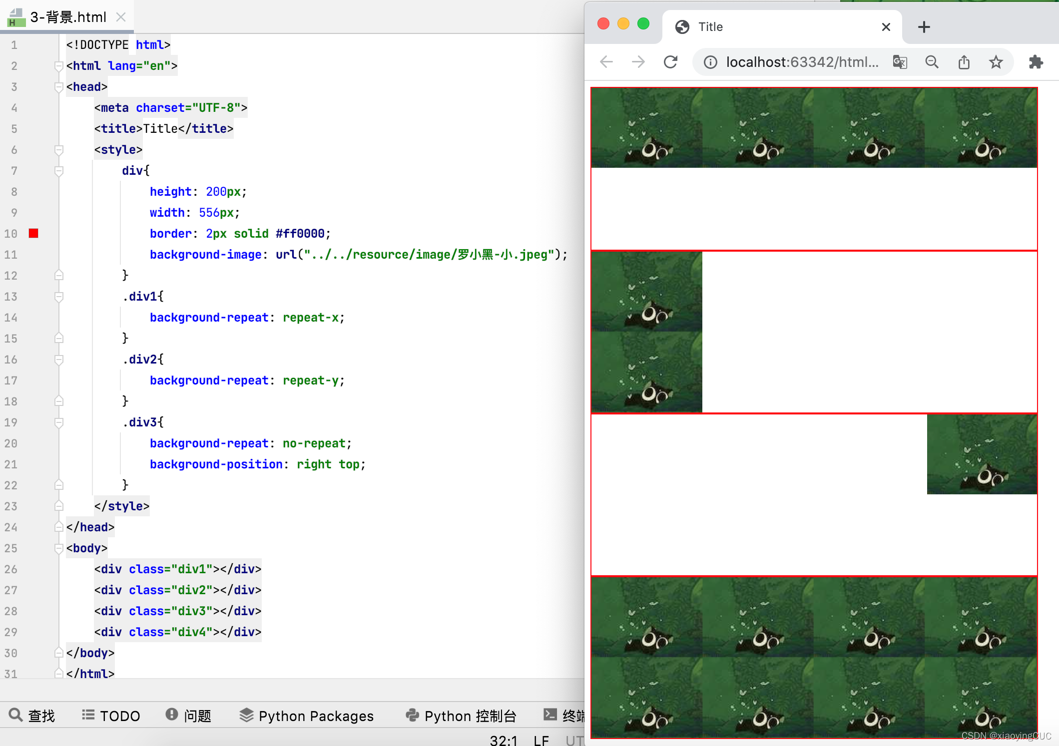Viewport: 1059px width, 746px height.
Task: Click the localhost:63342 address bar
Action: point(802,62)
